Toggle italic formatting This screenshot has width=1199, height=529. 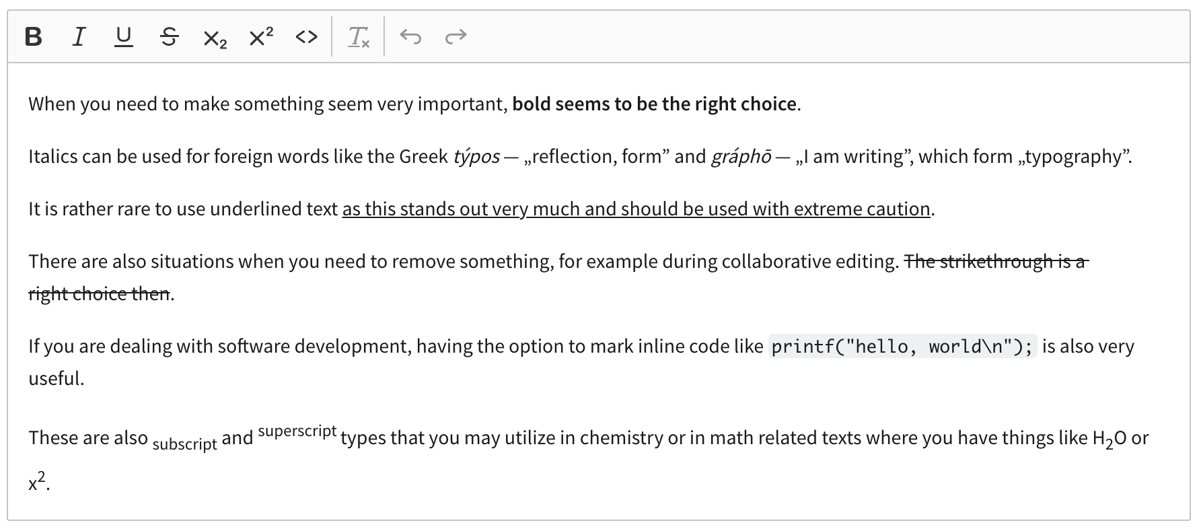[x=78, y=37]
